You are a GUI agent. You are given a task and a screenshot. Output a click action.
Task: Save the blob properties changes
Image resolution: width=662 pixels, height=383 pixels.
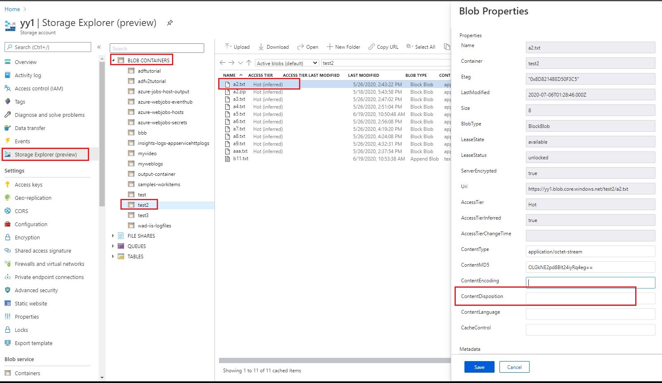[479, 367]
